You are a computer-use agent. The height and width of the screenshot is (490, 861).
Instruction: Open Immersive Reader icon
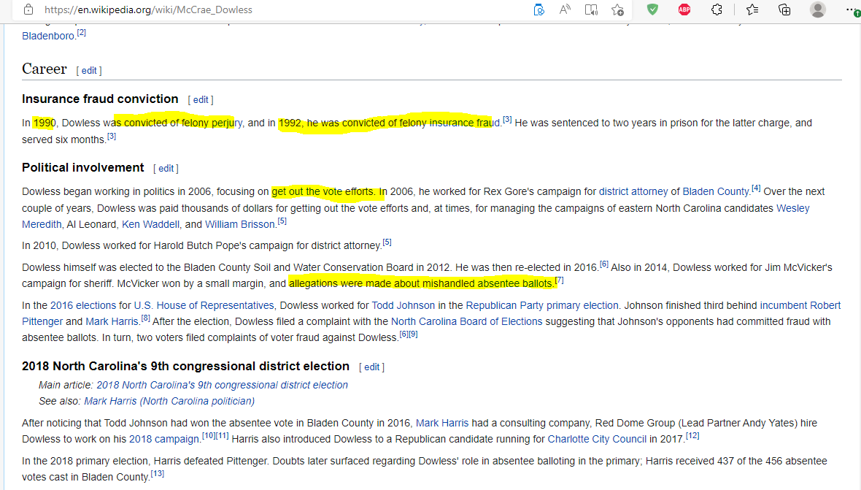pos(591,9)
